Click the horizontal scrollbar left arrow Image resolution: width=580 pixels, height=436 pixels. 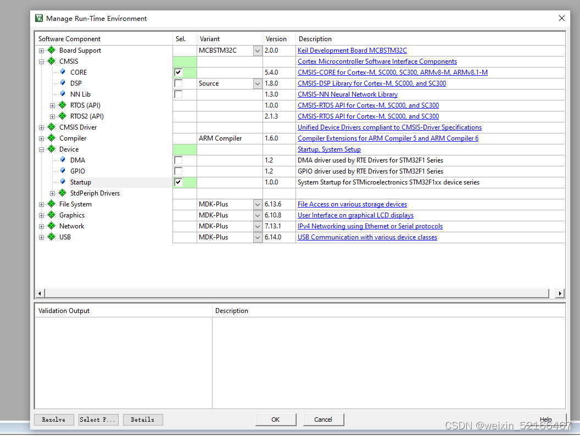coord(40,293)
